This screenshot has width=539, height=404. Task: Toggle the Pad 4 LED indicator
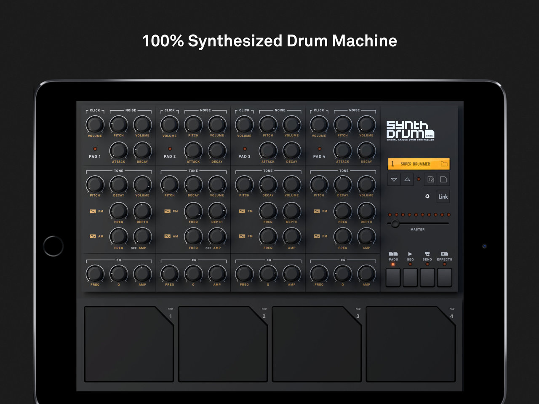point(319,149)
